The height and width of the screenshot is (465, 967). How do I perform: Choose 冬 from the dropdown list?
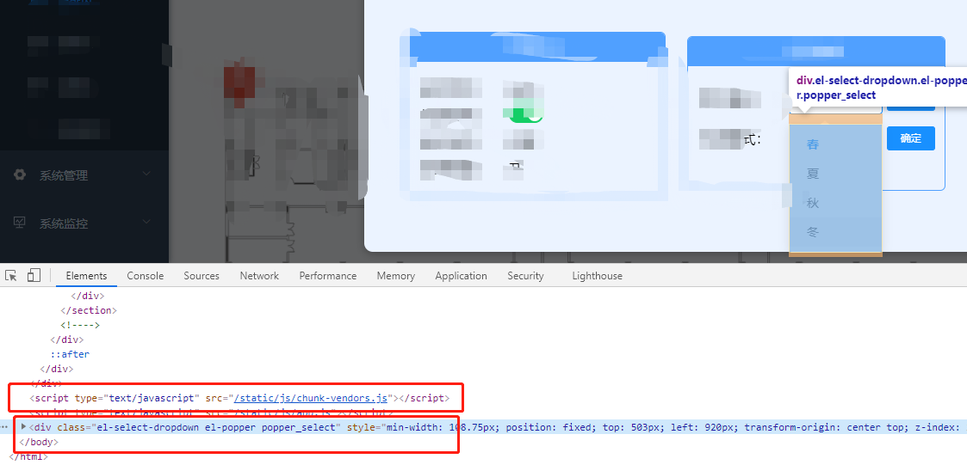pos(835,232)
